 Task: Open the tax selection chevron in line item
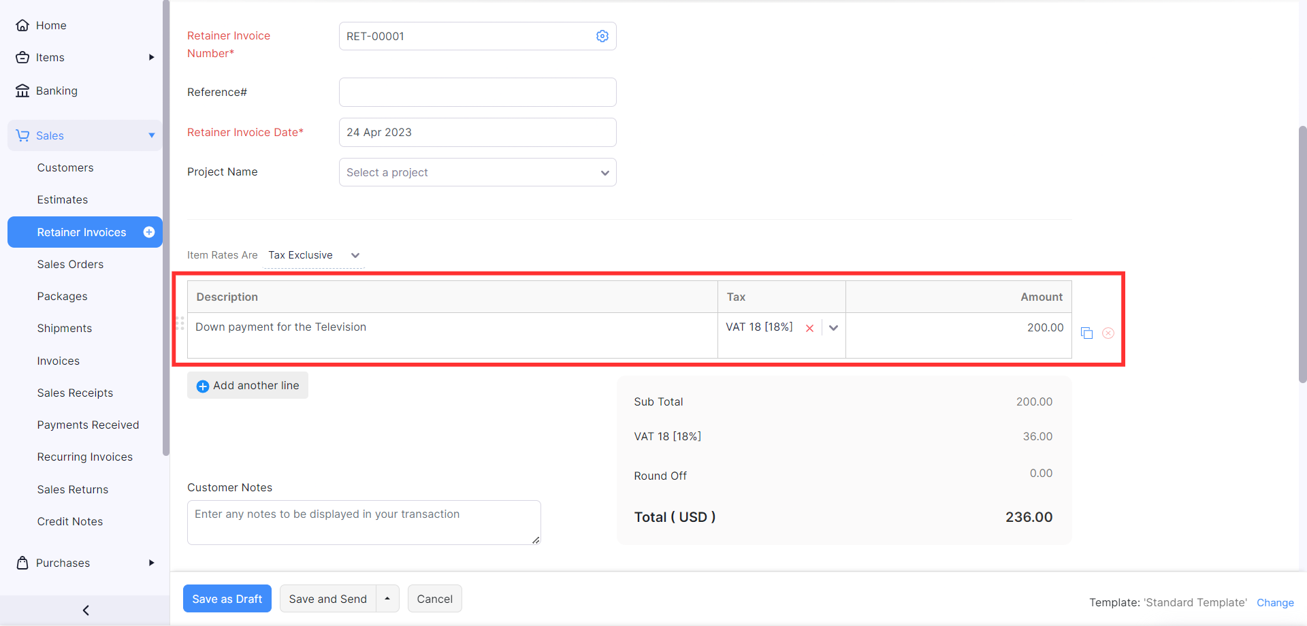(833, 327)
